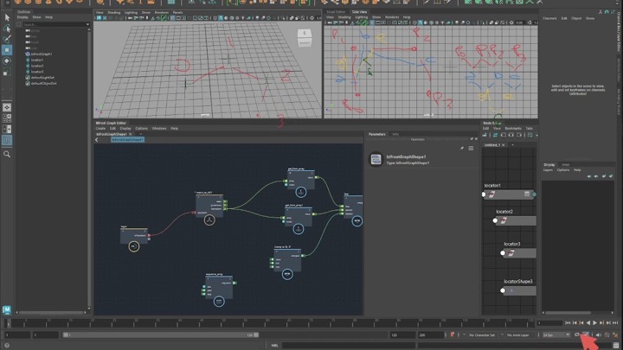Screen dimensions: 623x350
Task: Click locator2 node input port
Action: [495, 220]
